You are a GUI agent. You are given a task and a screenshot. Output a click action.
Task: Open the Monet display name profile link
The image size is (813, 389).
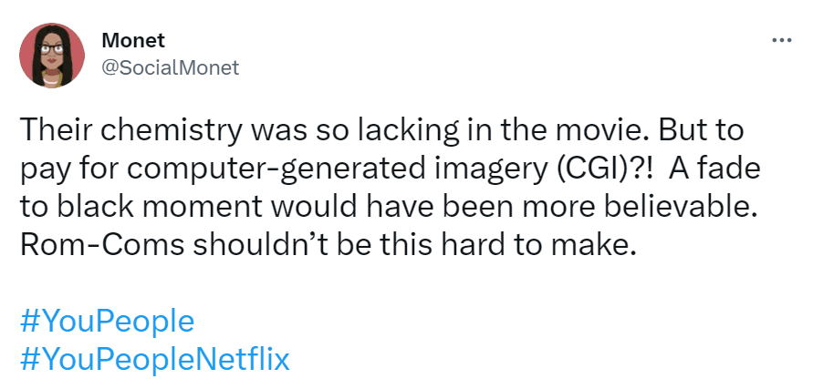(x=132, y=41)
